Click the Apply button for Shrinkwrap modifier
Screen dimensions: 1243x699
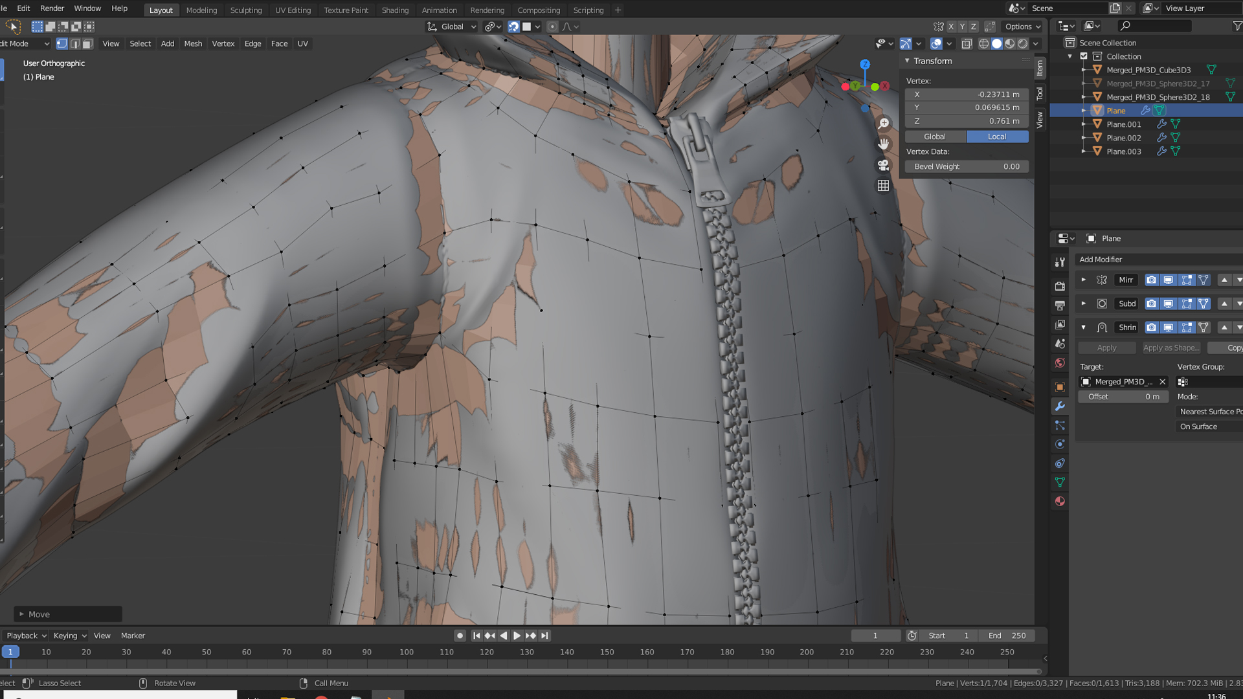point(1106,348)
